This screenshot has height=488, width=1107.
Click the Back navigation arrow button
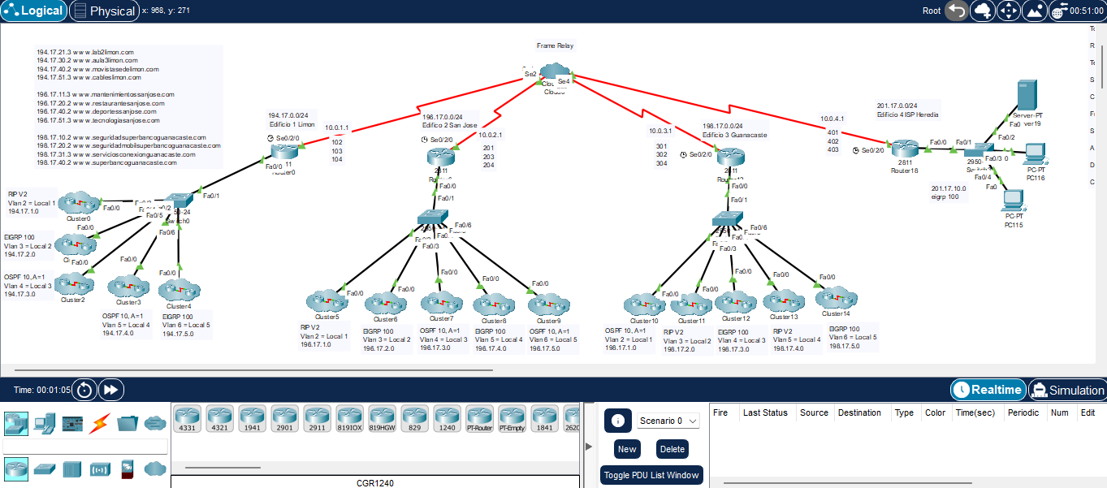(958, 11)
